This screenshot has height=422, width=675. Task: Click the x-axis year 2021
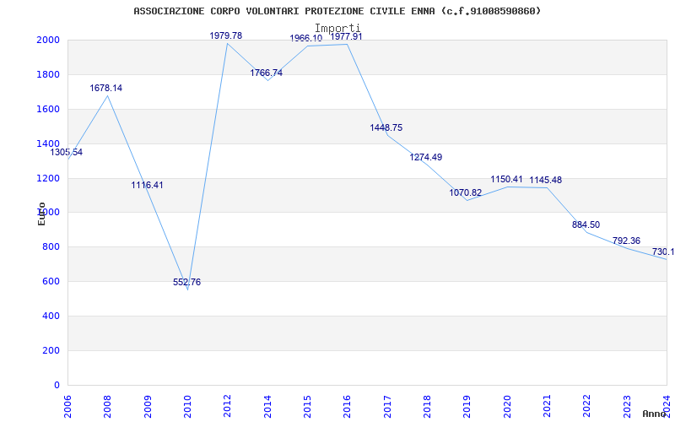pyautogui.click(x=547, y=407)
